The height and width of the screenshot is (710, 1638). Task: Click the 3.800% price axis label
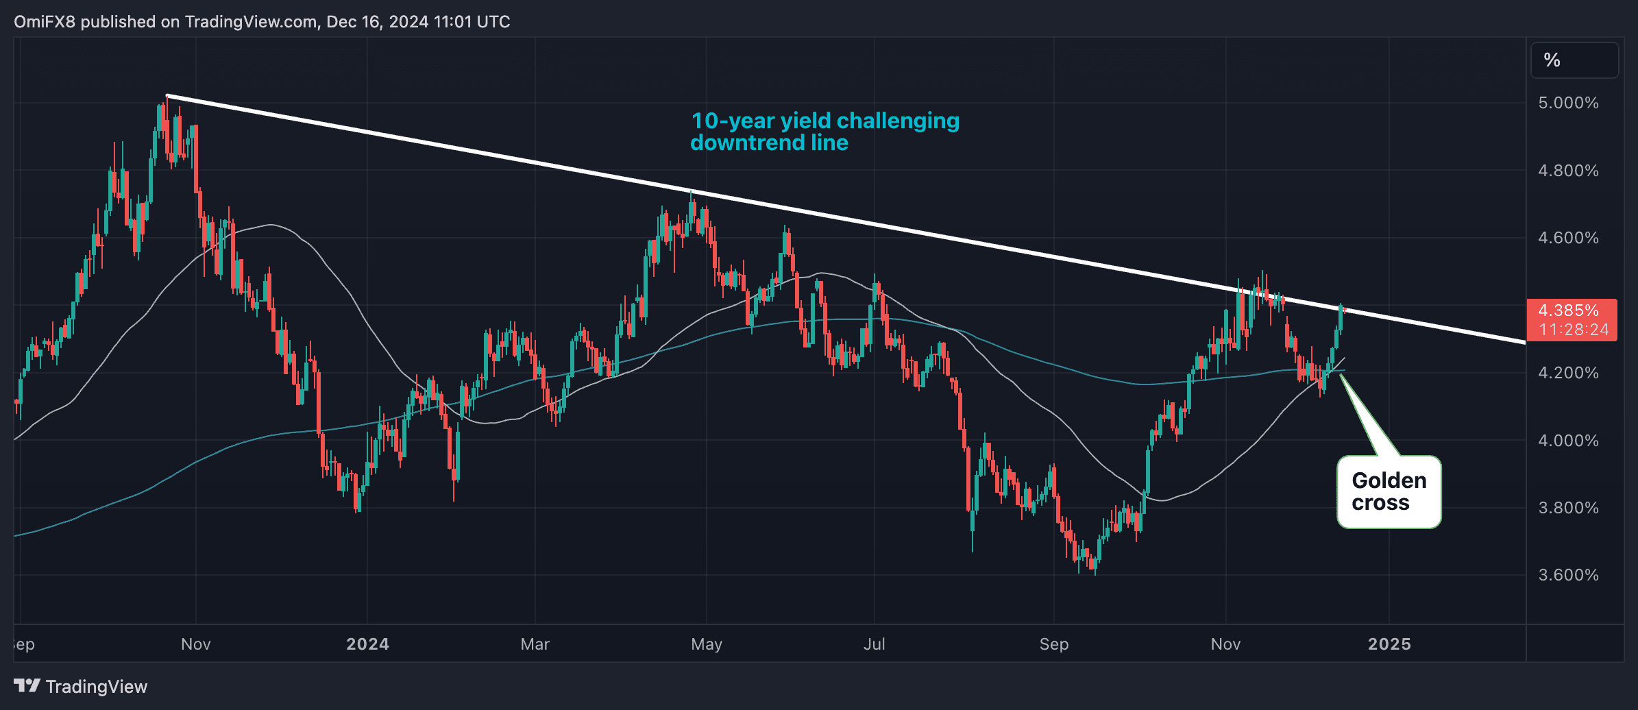pyautogui.click(x=1569, y=508)
